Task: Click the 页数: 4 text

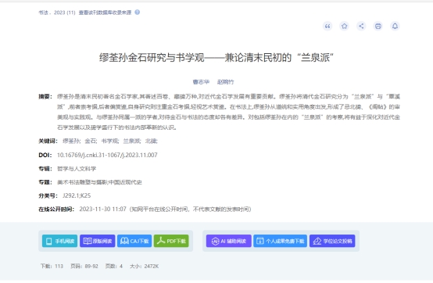Action: click(114, 266)
